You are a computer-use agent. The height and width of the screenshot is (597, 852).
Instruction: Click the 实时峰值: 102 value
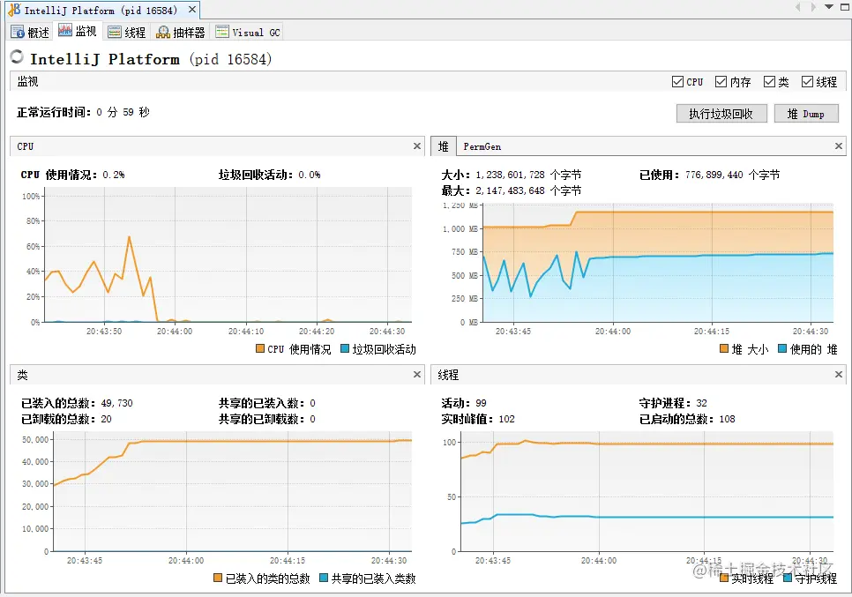506,419
